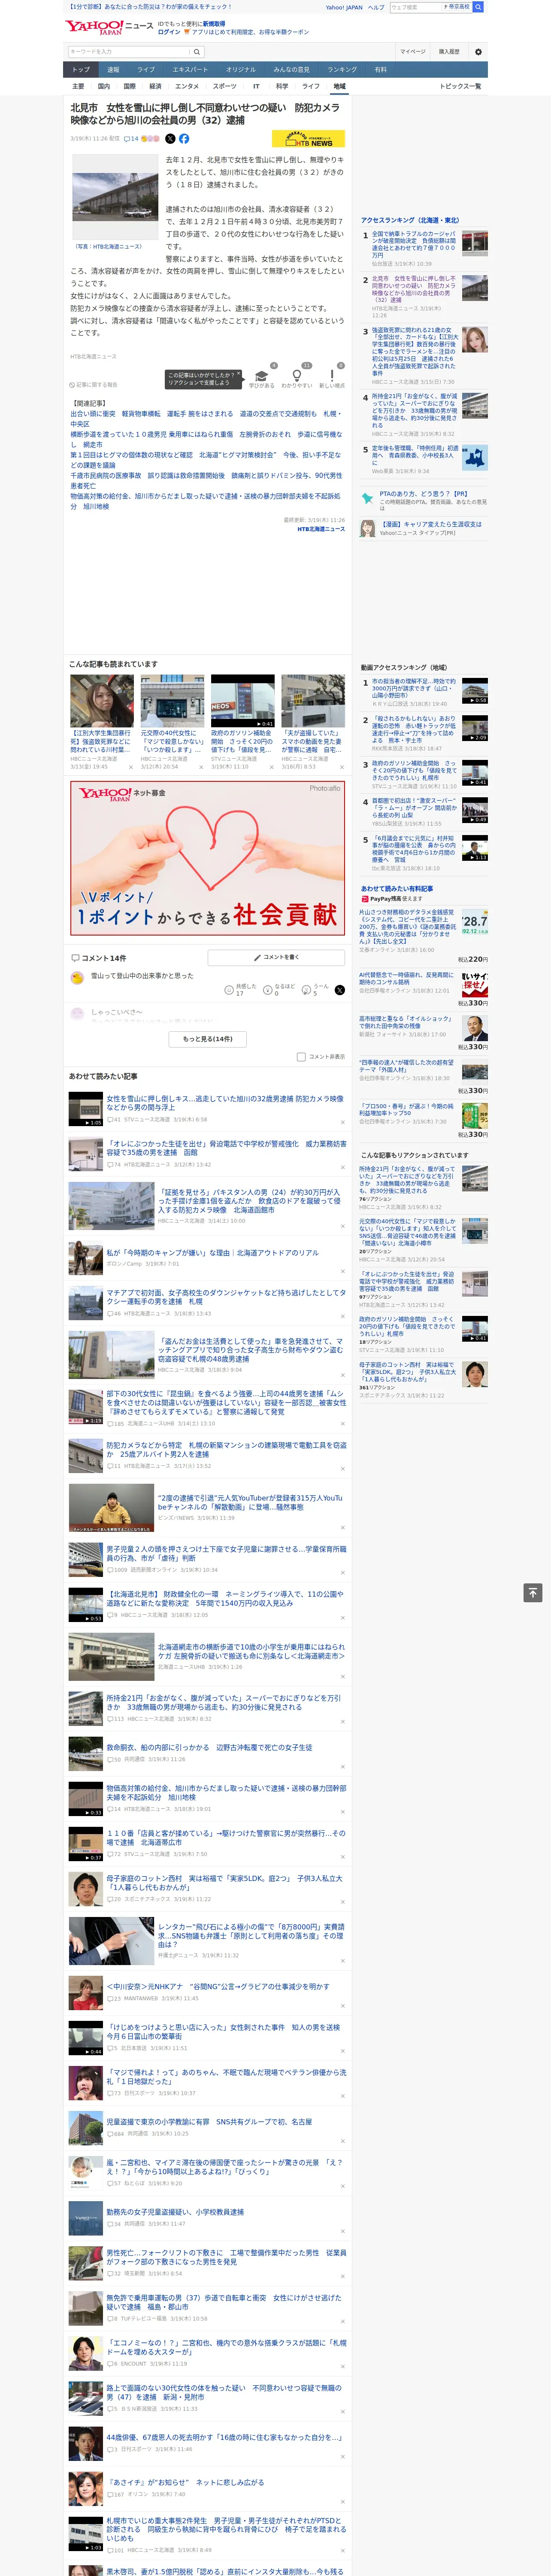Open the settings gear icon in header
This screenshot has height=2576, width=551.
[x=478, y=51]
